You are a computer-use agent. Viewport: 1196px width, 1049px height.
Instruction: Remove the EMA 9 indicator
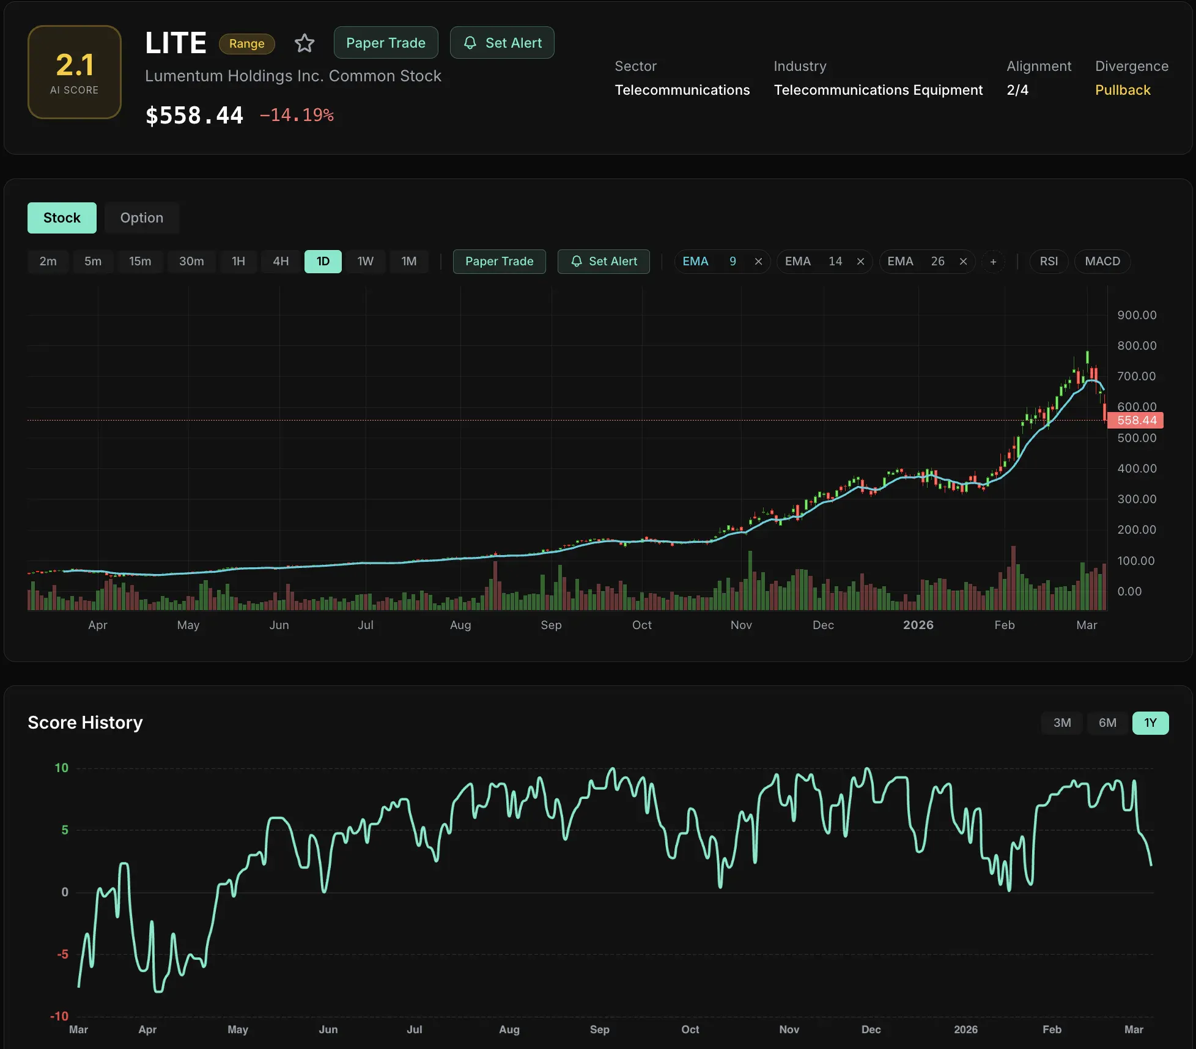758,262
